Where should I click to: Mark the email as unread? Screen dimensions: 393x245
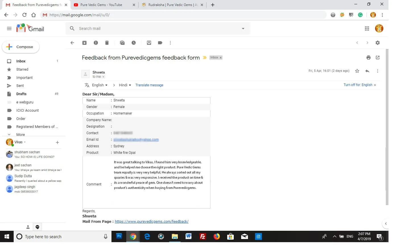pyautogui.click(x=122, y=43)
